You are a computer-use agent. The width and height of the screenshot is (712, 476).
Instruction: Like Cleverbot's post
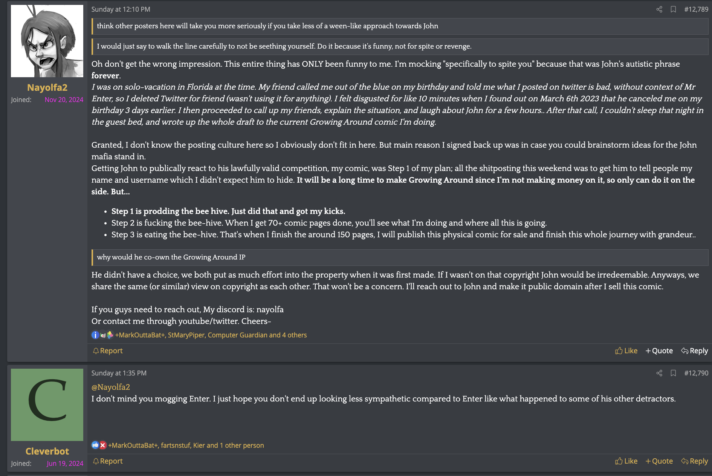click(x=626, y=461)
